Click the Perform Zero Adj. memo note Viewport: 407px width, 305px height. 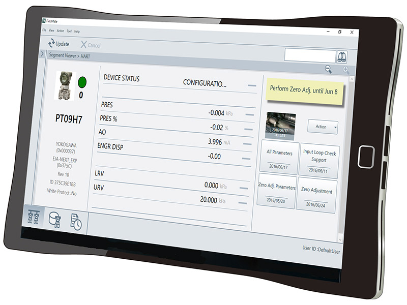pyautogui.click(x=305, y=90)
